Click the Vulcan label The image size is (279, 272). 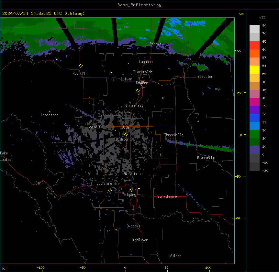[x=176, y=256]
